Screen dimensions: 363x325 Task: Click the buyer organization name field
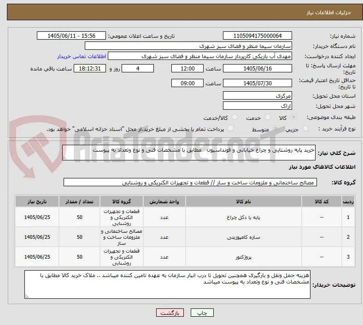[188, 46]
